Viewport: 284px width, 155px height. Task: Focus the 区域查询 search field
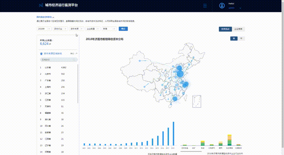(59, 59)
